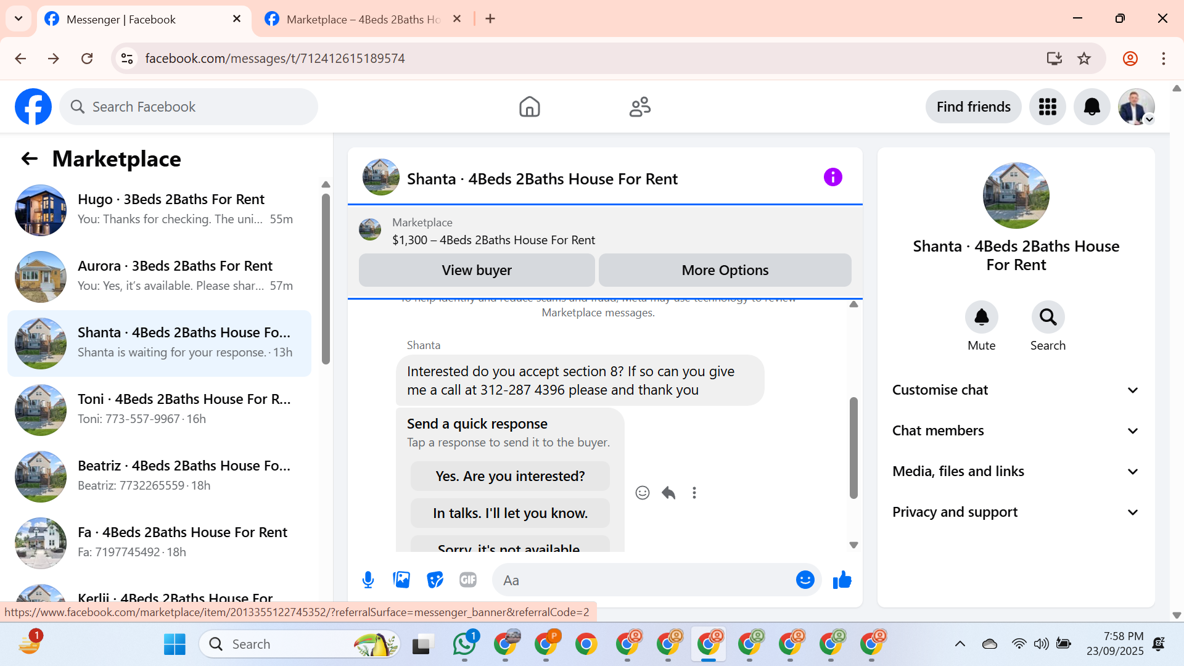
Task: Click the More Options button
Action: pyautogui.click(x=725, y=270)
